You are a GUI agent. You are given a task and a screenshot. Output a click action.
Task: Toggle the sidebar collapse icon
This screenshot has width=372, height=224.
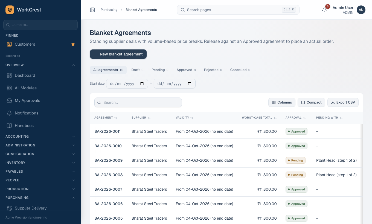click(x=92, y=10)
